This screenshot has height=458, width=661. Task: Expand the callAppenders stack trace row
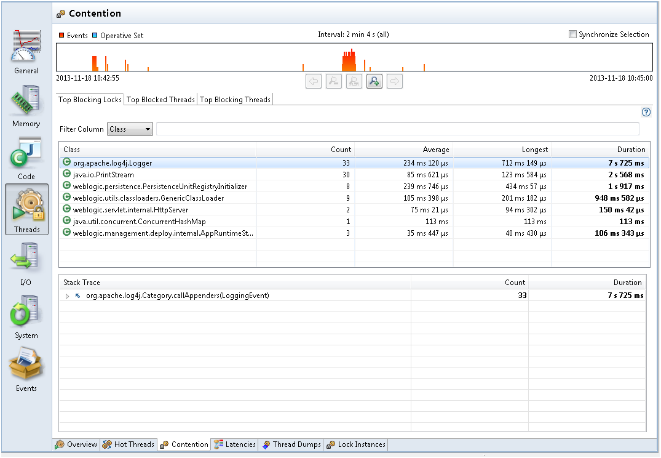point(68,296)
